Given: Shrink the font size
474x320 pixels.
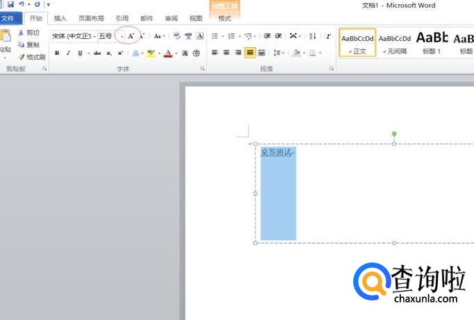Looking at the screenshot, I should (x=142, y=36).
